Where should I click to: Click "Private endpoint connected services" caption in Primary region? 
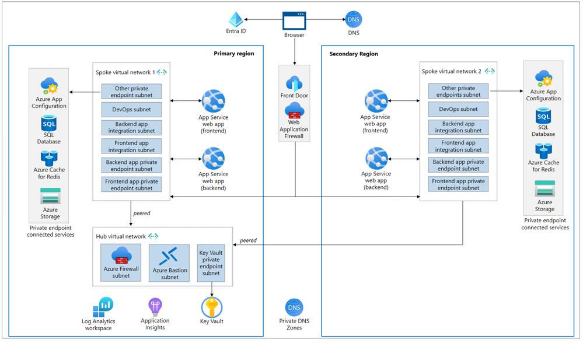click(51, 231)
